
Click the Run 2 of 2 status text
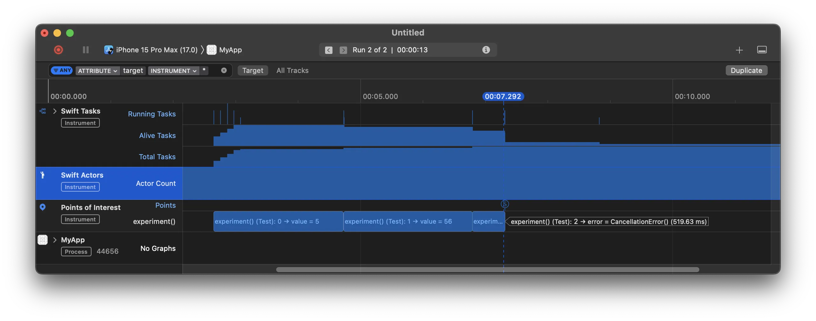(370, 50)
